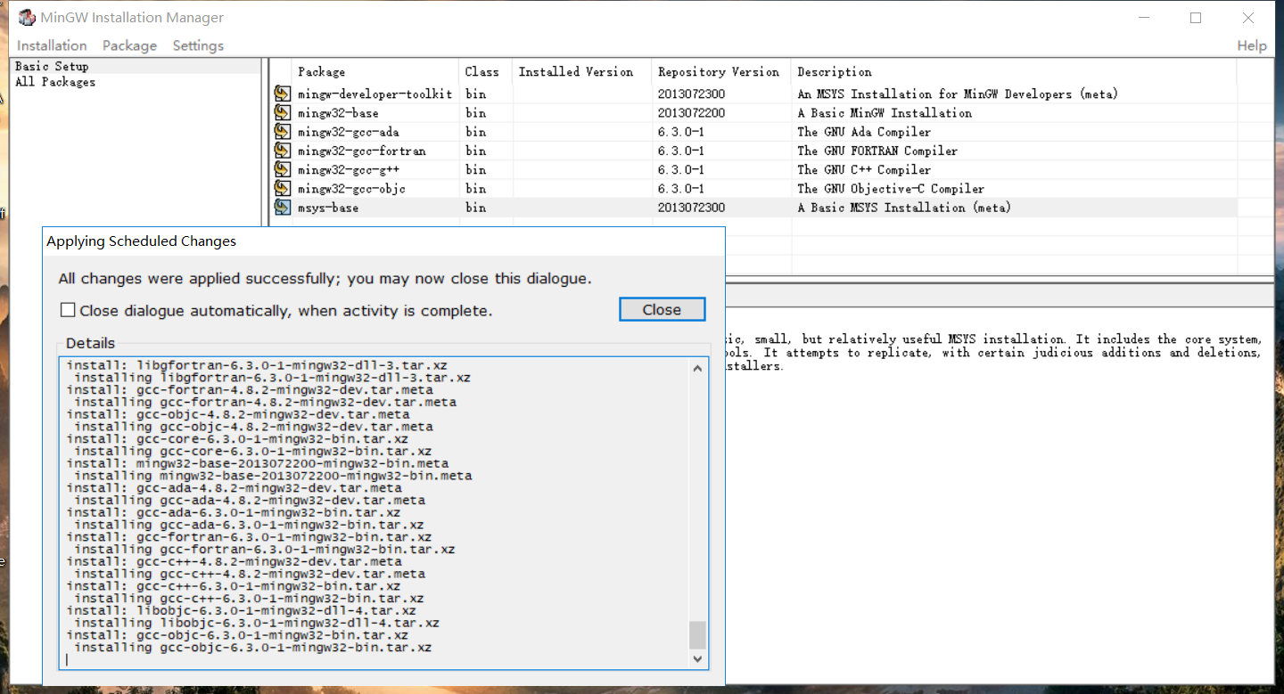Click log line 'installing gcc-objc-6.3.0-1-mingw32-bin.tar.xz'
This screenshot has width=1284, height=694.
(253, 648)
